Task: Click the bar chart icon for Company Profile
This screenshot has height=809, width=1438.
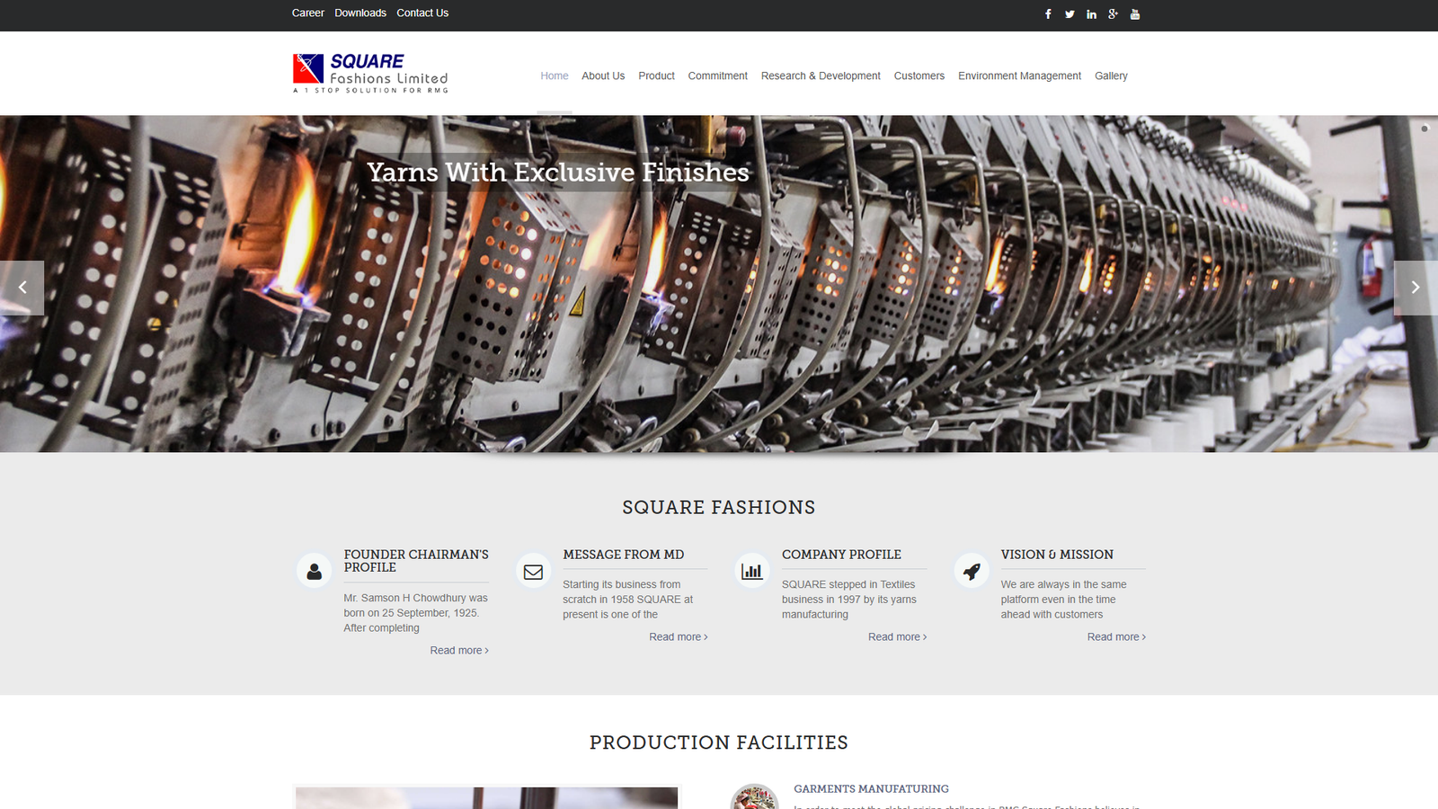Action: [751, 570]
